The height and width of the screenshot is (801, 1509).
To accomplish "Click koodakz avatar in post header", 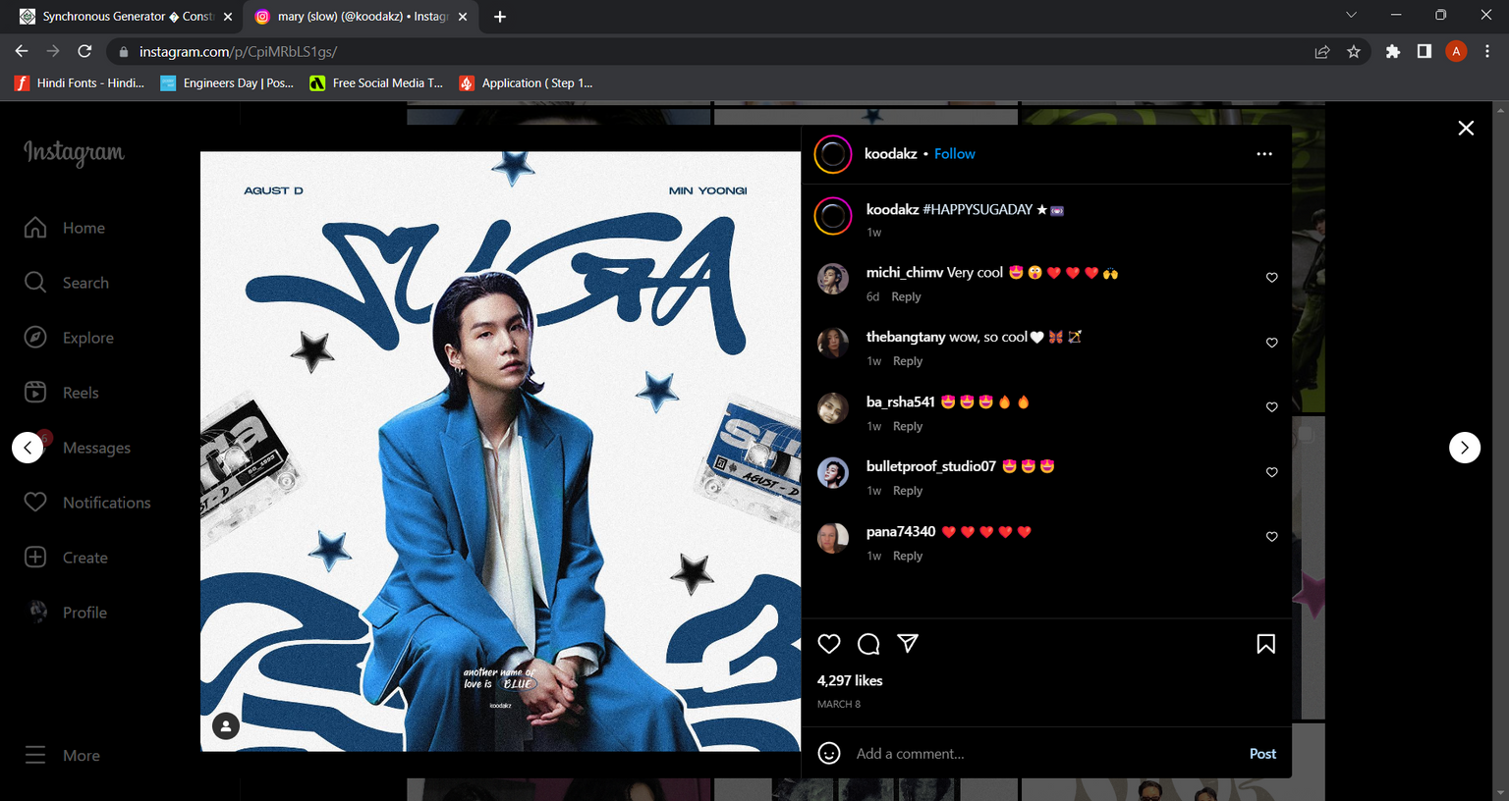I will pos(833,154).
